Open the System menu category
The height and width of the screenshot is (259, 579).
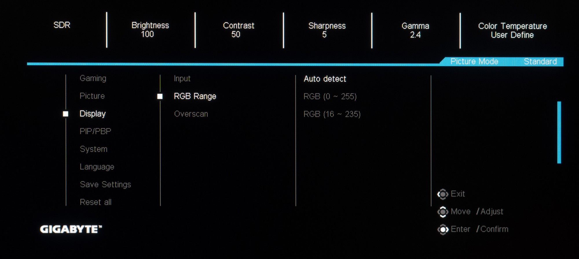click(x=94, y=149)
